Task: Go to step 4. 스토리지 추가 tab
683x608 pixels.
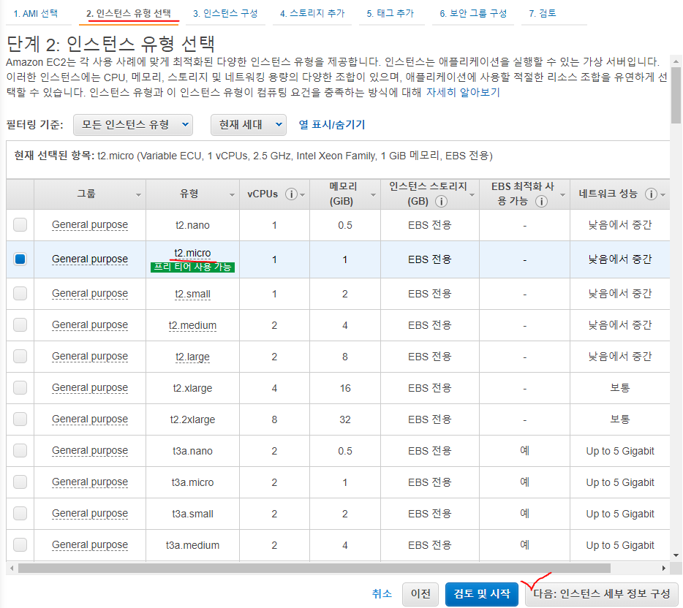Action: (312, 13)
